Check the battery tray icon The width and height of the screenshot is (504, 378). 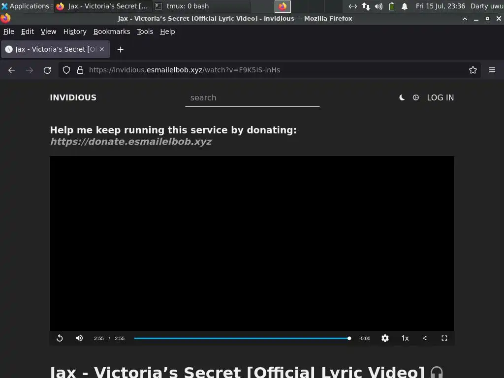pos(391,6)
